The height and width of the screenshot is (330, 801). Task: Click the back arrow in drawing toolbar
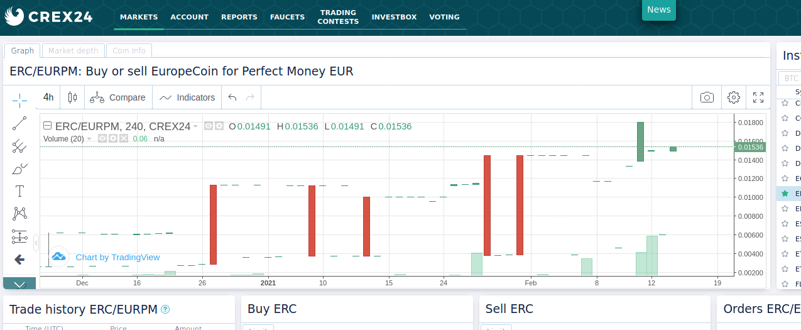19,260
